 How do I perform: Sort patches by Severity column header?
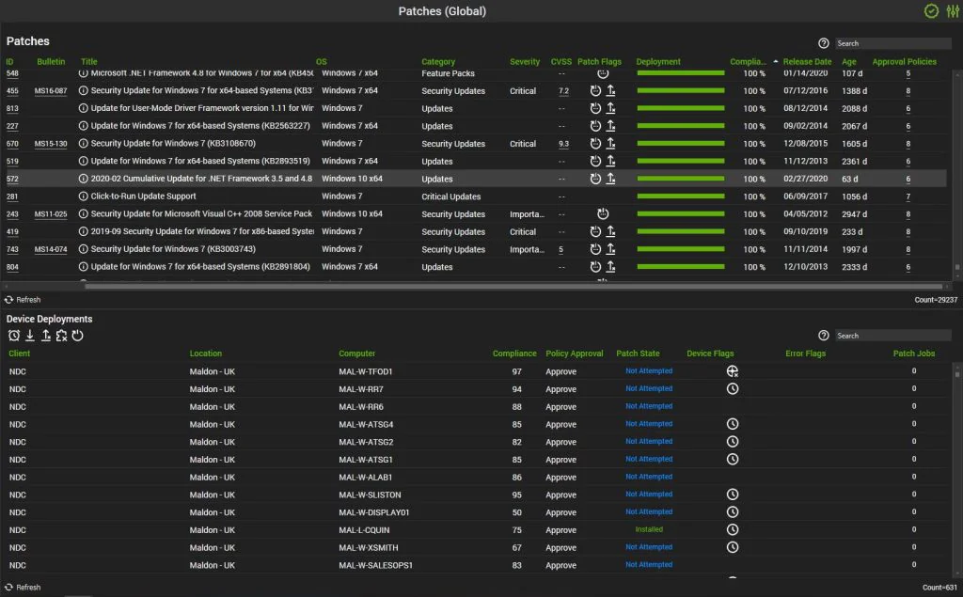pyautogui.click(x=525, y=61)
